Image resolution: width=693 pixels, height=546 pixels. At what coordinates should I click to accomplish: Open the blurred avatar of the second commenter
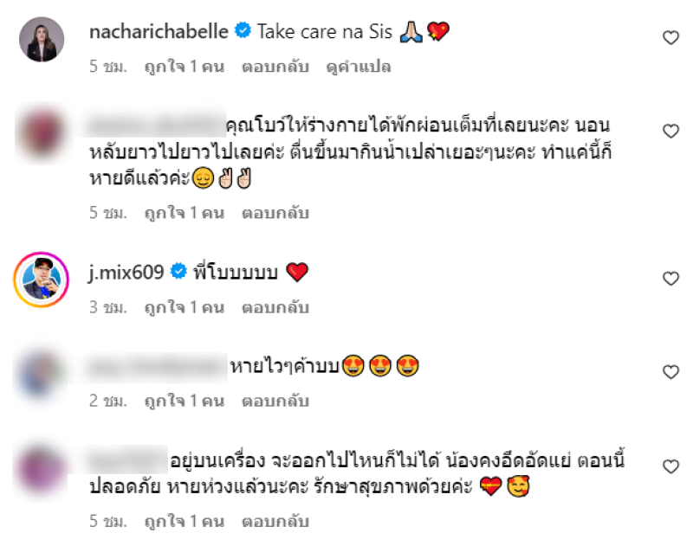point(41,133)
